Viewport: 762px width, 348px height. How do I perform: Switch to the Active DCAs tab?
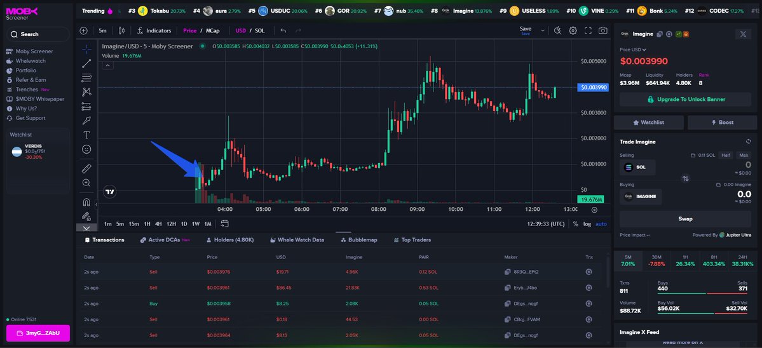click(165, 240)
